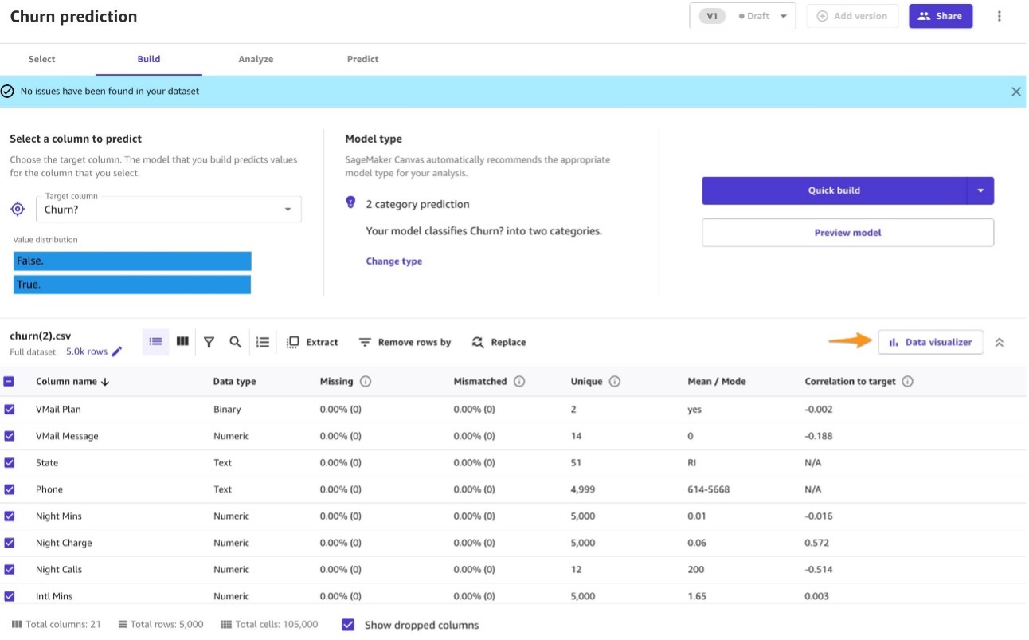Dismiss the no-issues banner with X
Screen dimensions: 1029x640
(x=1015, y=92)
